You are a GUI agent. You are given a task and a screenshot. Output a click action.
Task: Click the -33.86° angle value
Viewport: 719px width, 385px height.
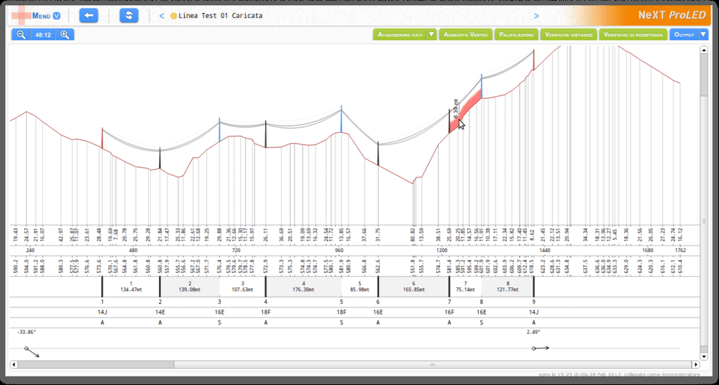tap(26, 332)
